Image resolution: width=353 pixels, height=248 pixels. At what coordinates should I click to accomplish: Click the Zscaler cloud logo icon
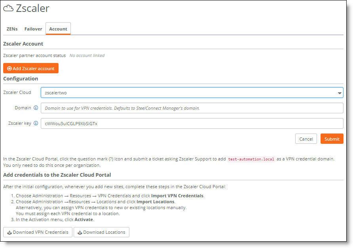pyautogui.click(x=8, y=8)
